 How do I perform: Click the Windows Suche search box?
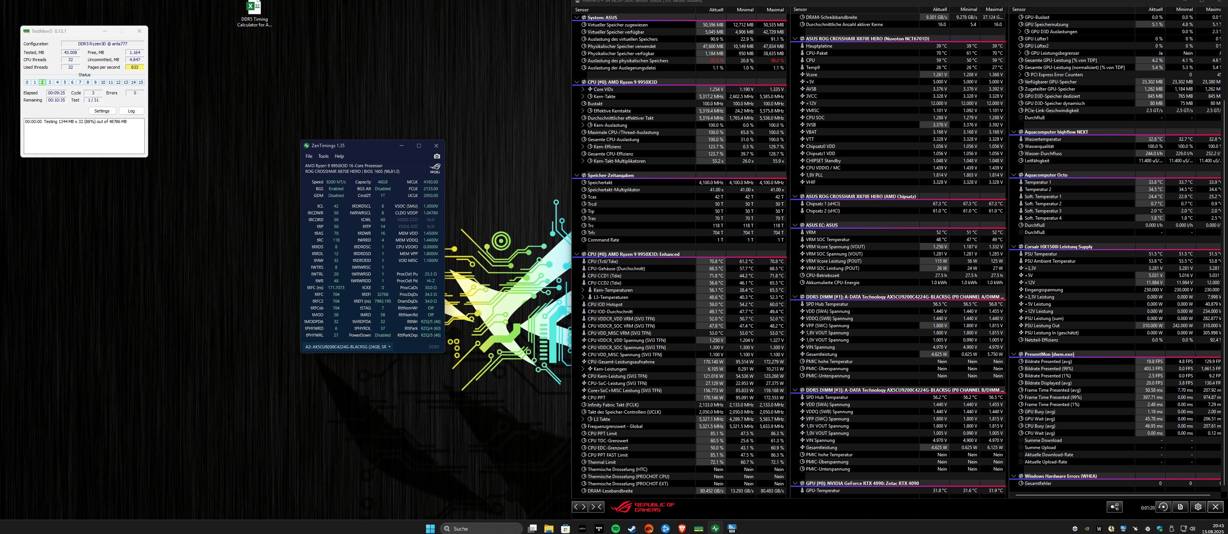[x=482, y=528]
